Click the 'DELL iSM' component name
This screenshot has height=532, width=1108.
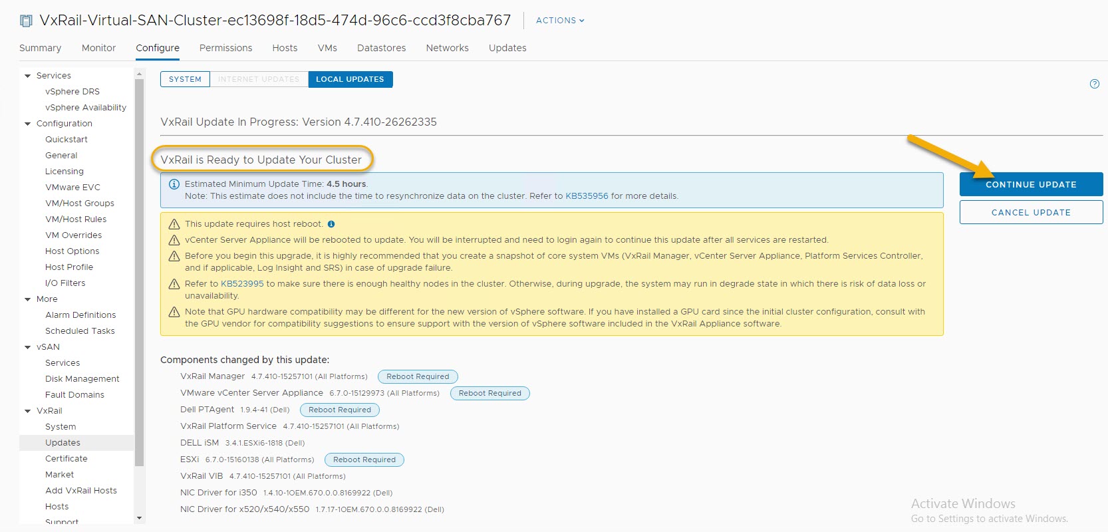point(200,443)
